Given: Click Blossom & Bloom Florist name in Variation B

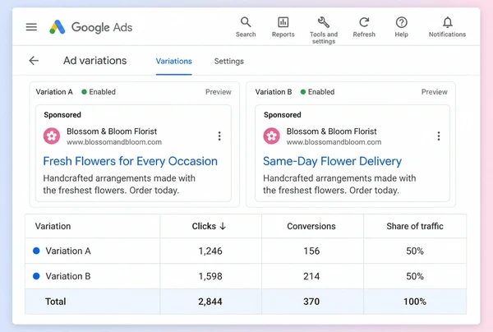Looking at the screenshot, I should pyautogui.click(x=331, y=131).
